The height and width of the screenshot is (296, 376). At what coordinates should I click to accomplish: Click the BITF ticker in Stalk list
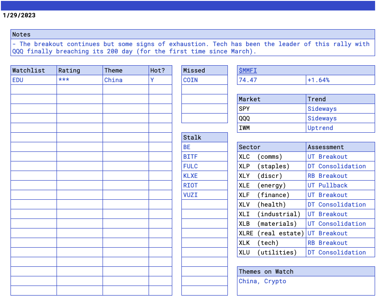click(205, 156)
